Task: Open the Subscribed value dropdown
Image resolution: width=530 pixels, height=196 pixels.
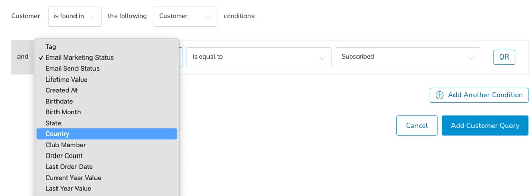Action: pyautogui.click(x=408, y=57)
